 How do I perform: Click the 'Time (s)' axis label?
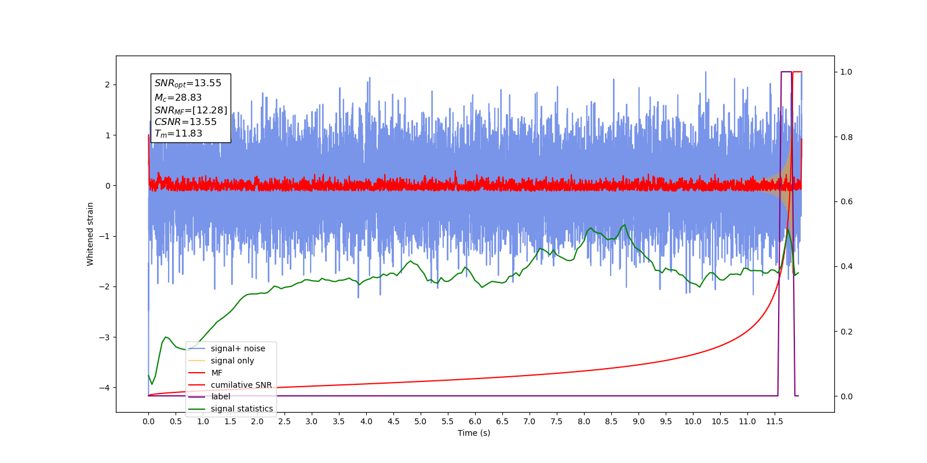(x=474, y=433)
